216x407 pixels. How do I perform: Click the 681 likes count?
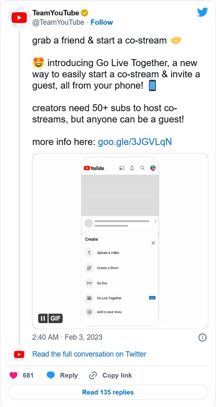tap(28, 375)
